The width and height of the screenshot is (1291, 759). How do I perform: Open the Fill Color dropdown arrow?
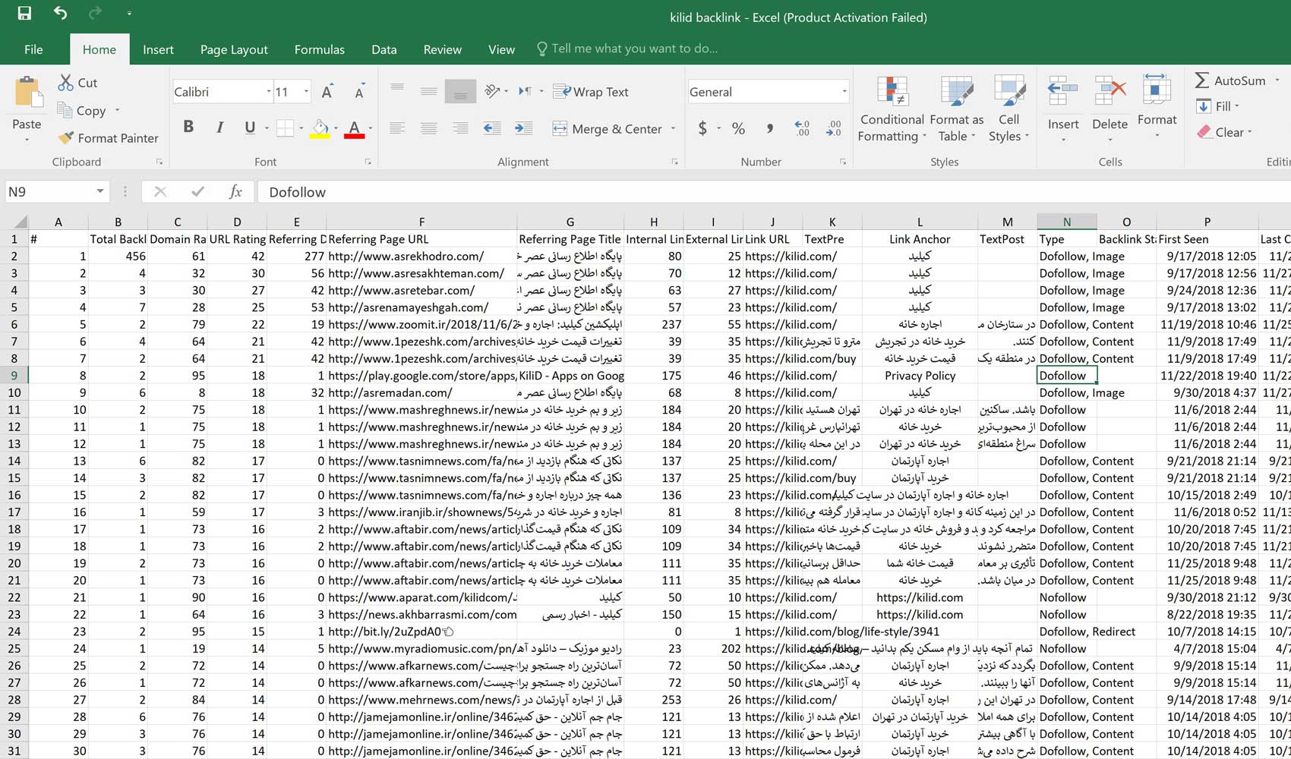[336, 128]
